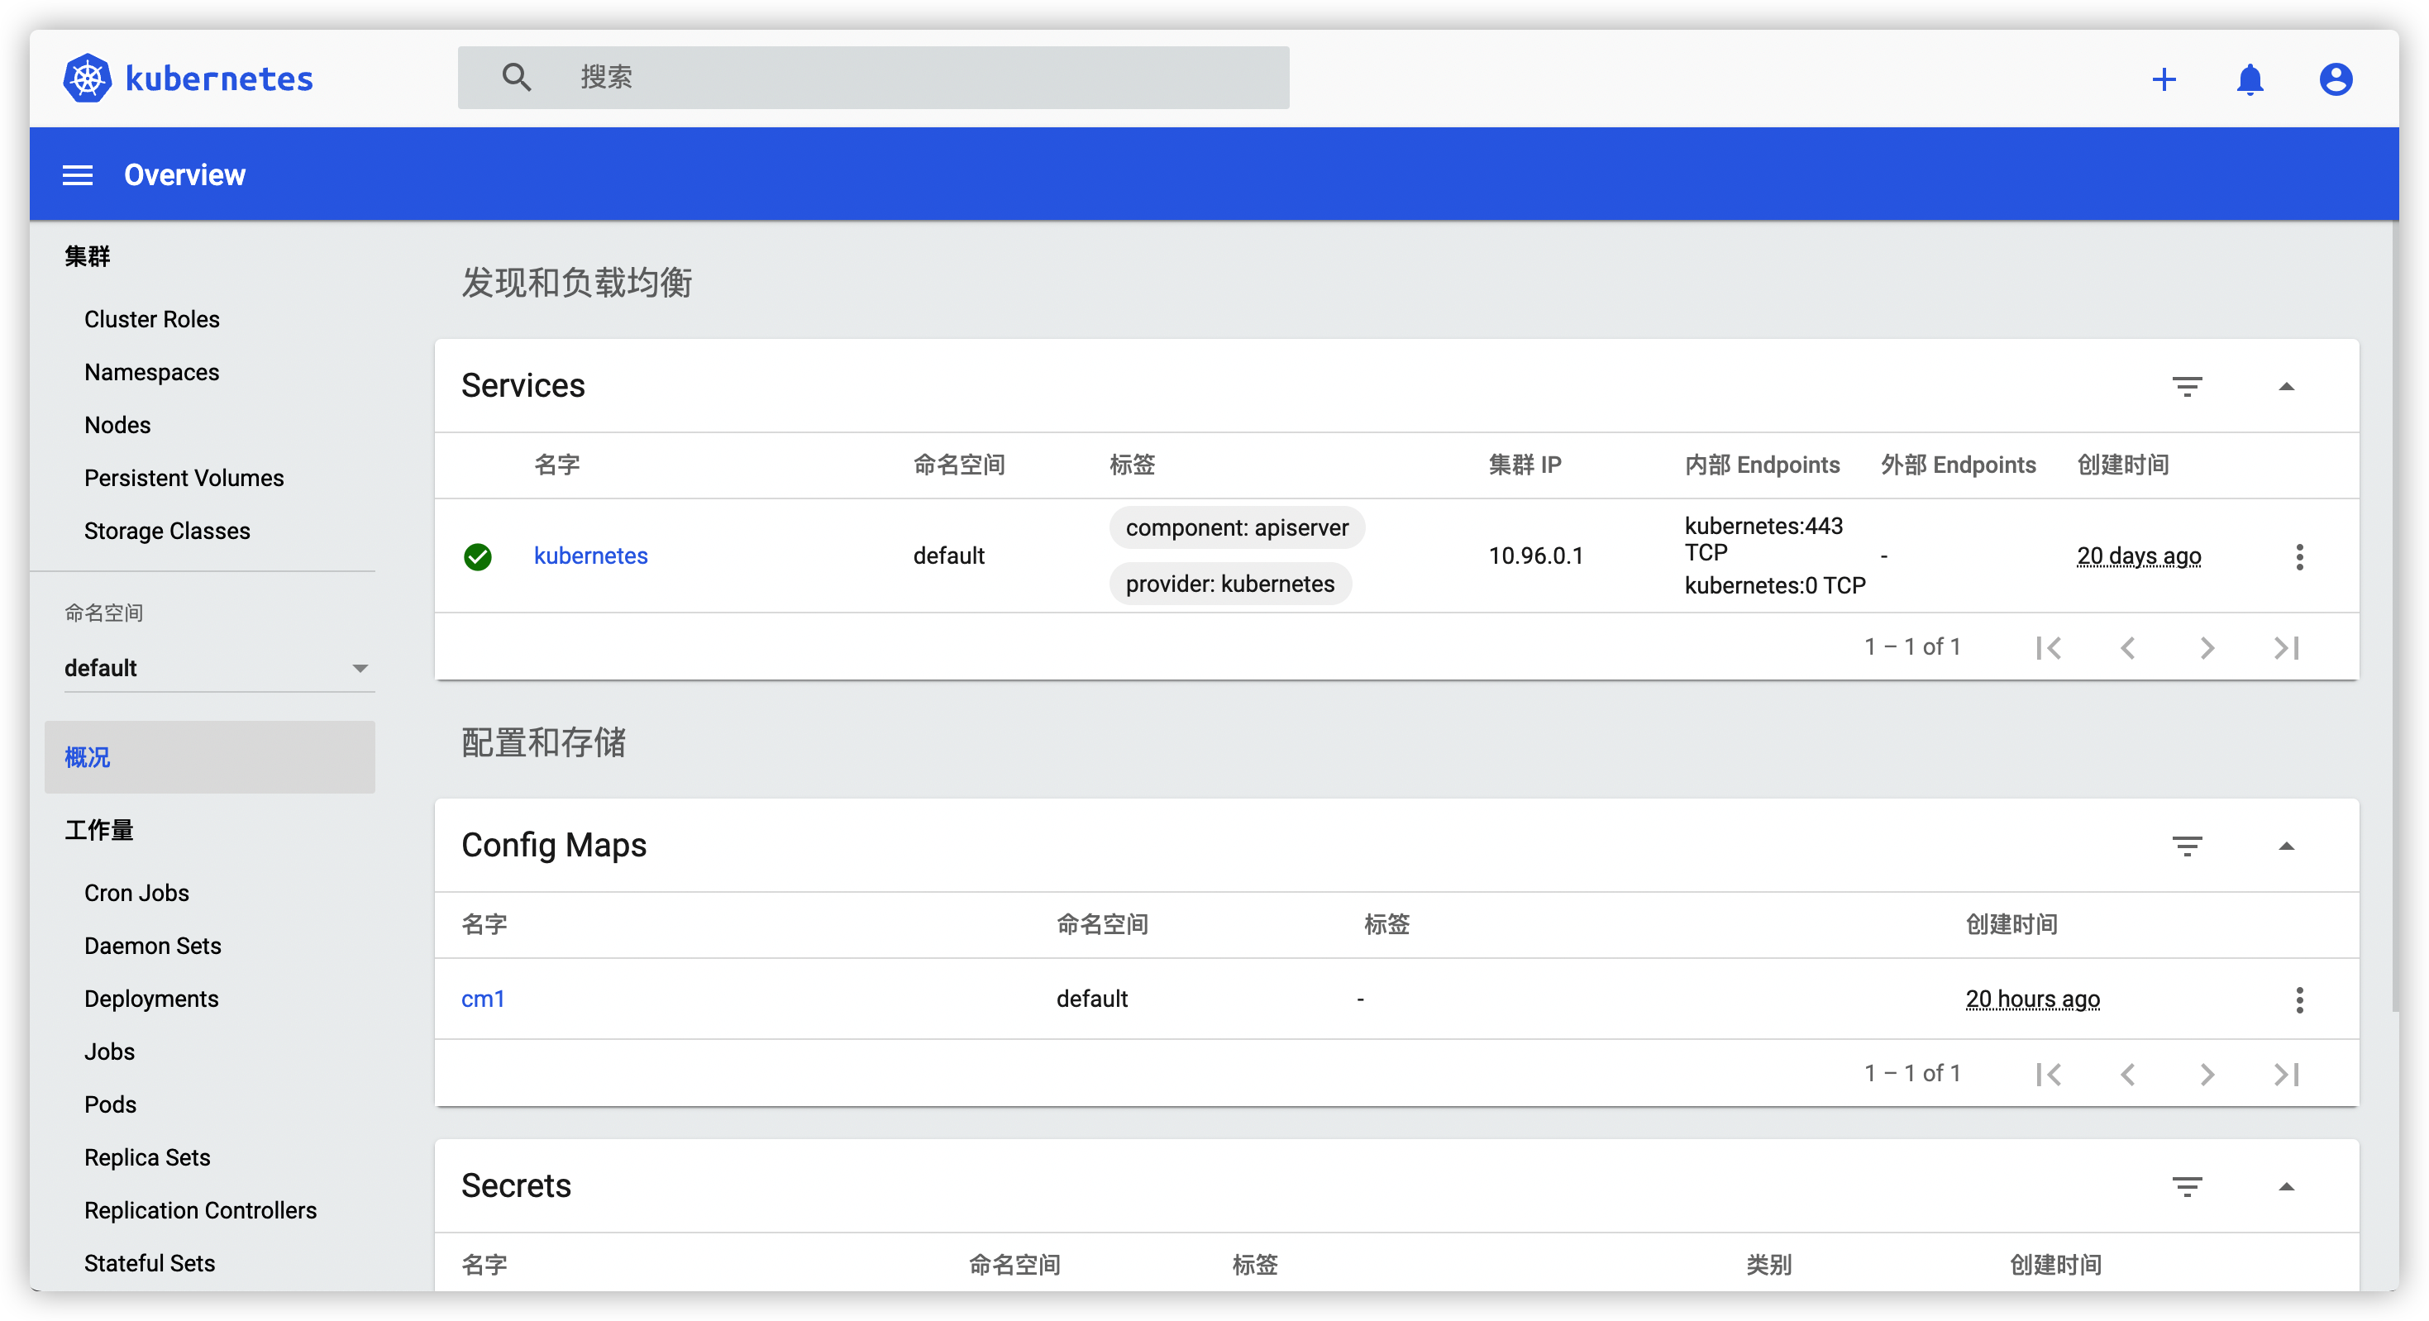Go to last page in Services table

click(2287, 648)
